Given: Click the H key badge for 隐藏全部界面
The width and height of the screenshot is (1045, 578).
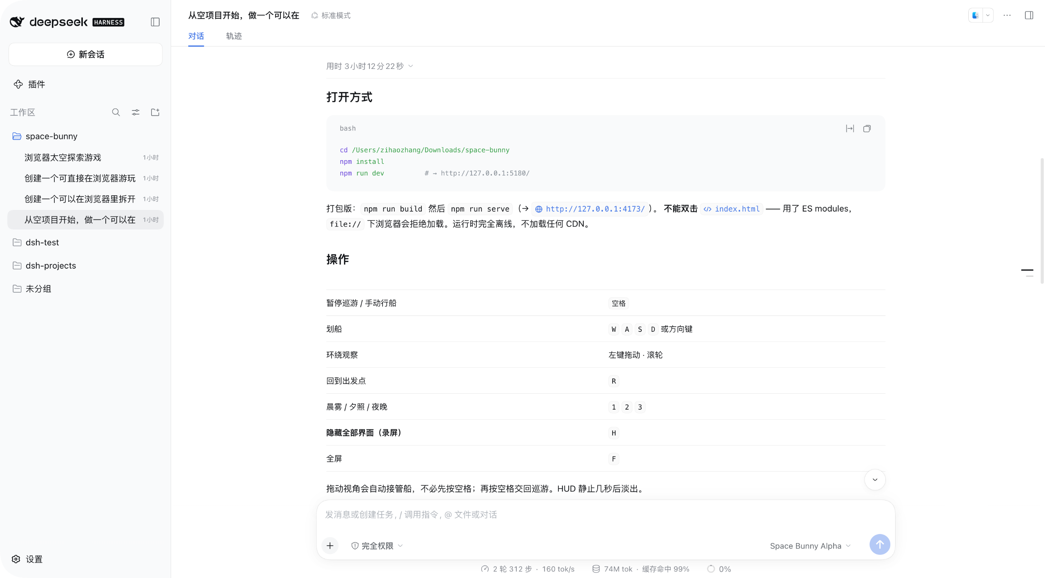Looking at the screenshot, I should coord(614,433).
